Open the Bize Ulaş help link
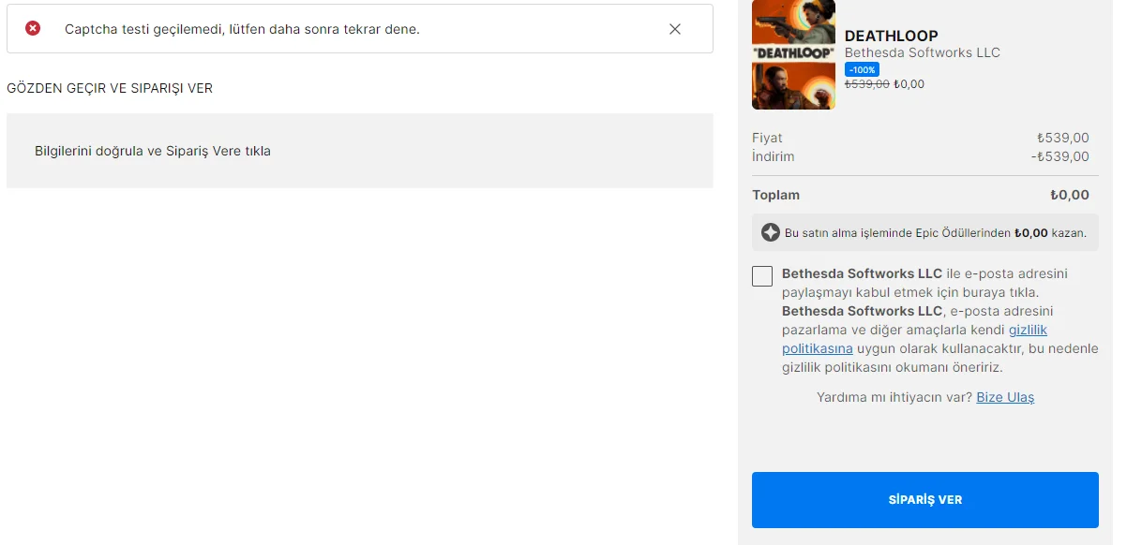1127x545 pixels. pyautogui.click(x=1005, y=397)
